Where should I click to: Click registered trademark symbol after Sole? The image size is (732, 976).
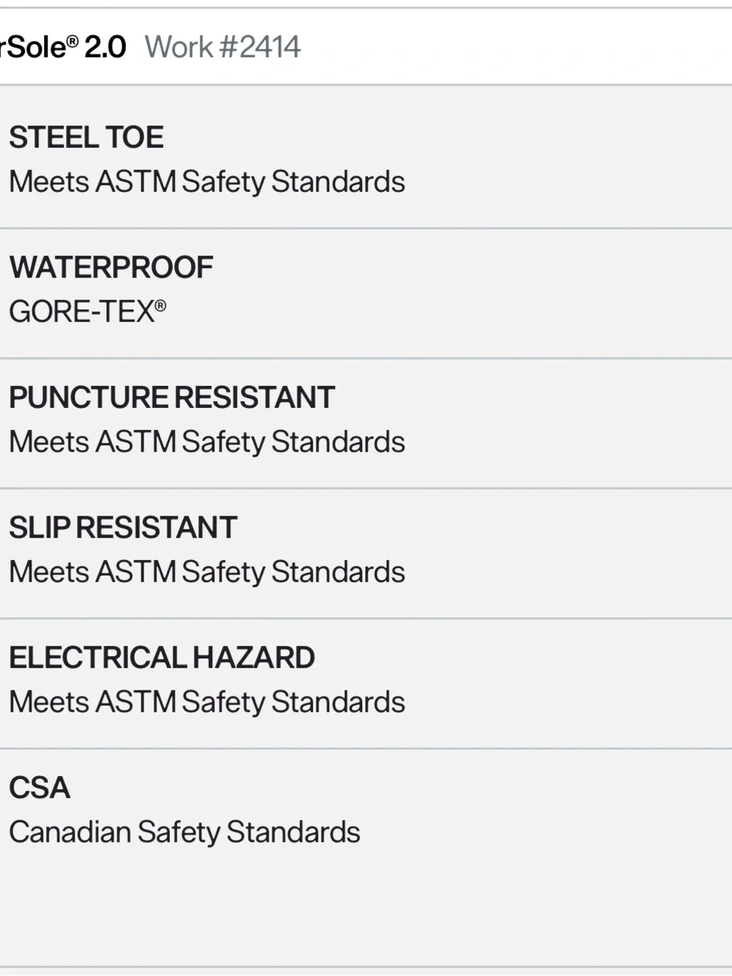(72, 41)
